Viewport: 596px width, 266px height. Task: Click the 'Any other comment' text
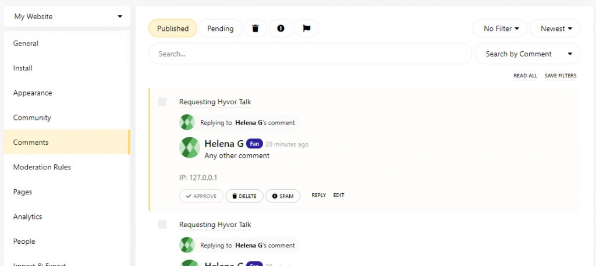[x=237, y=155]
